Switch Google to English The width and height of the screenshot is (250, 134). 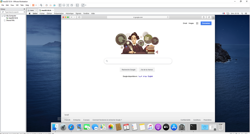(150, 76)
